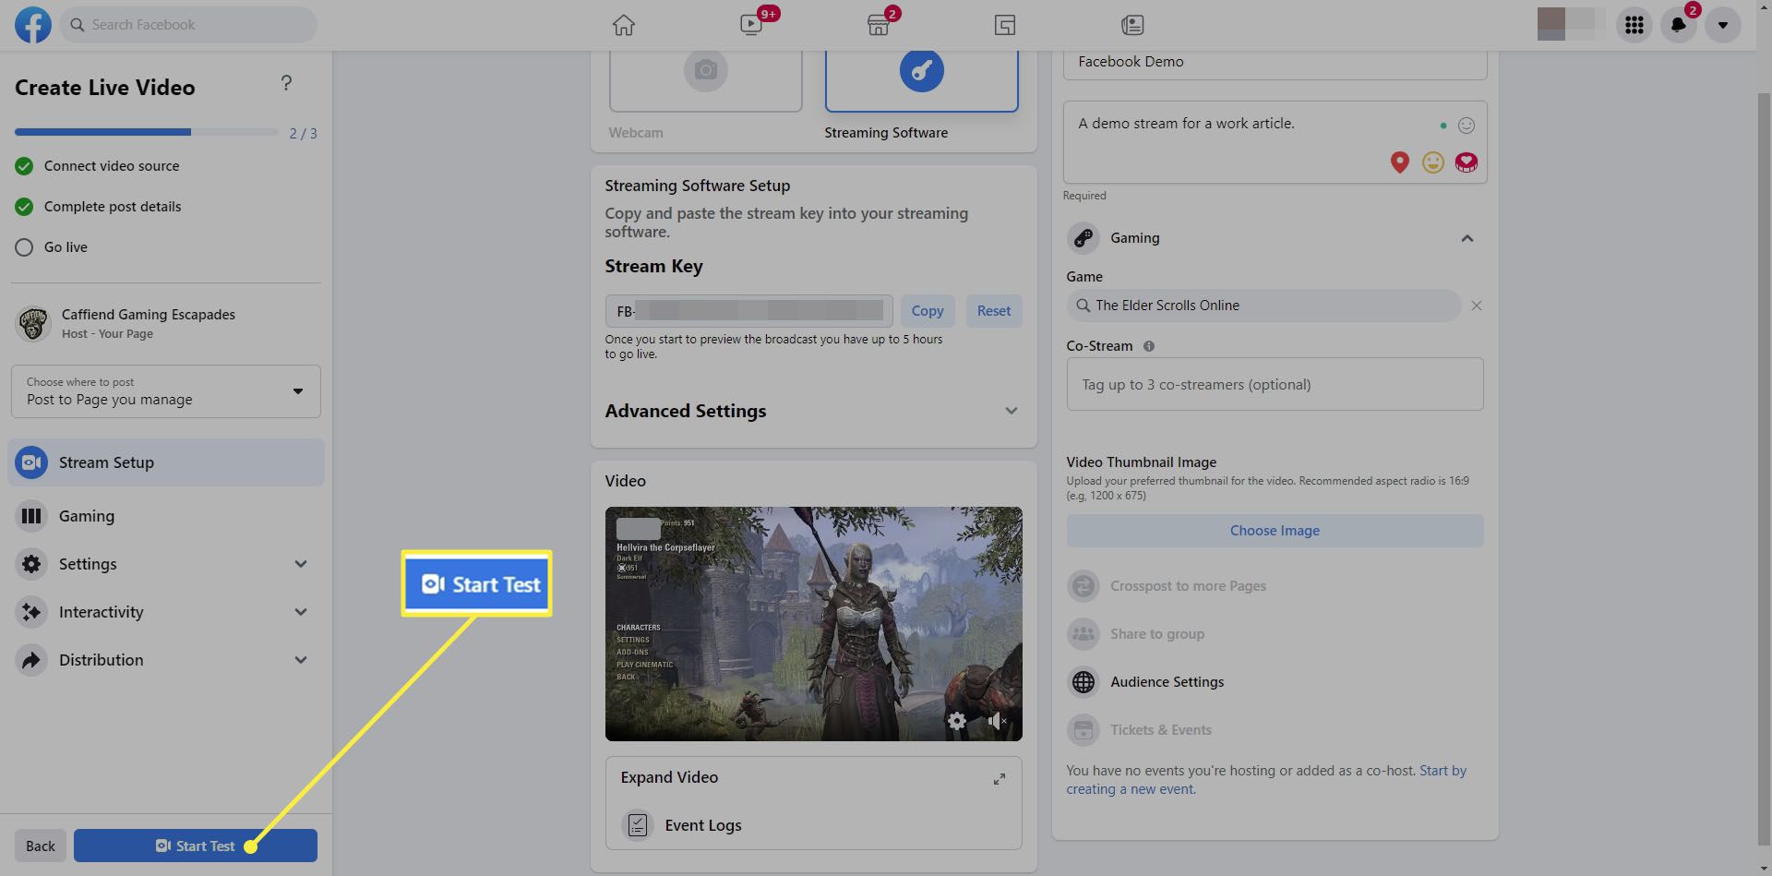Image resolution: width=1772 pixels, height=876 pixels.
Task: Open the notifications bell
Action: coord(1679,25)
